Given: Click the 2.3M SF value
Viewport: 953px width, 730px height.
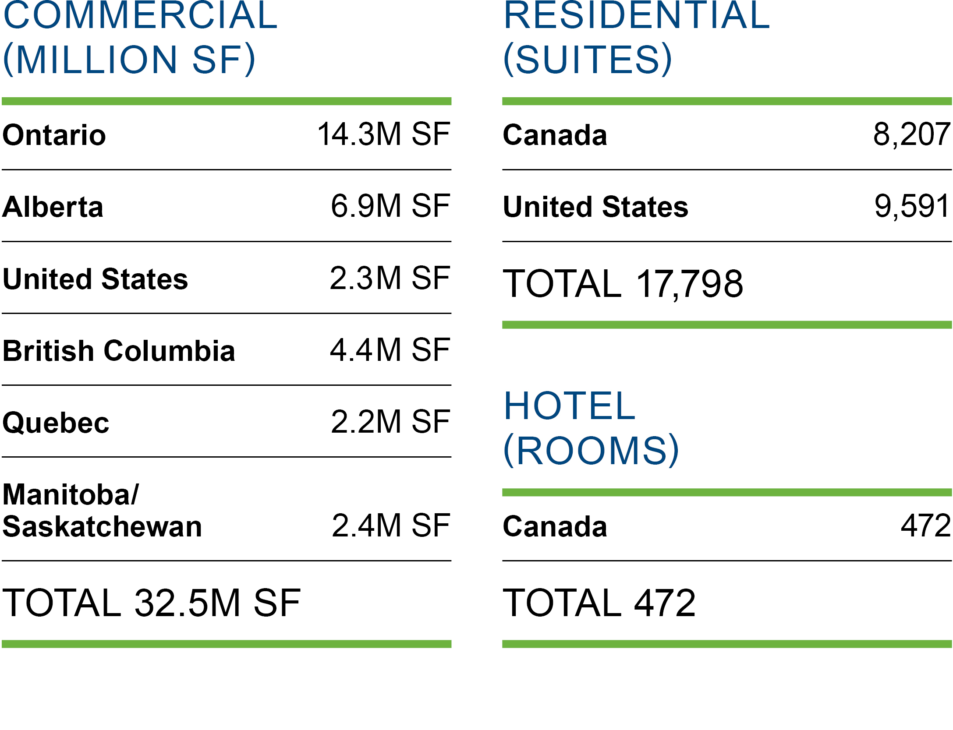Looking at the screenshot, I should [390, 278].
